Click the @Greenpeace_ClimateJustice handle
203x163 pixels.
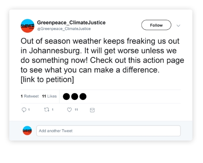click(x=64, y=29)
